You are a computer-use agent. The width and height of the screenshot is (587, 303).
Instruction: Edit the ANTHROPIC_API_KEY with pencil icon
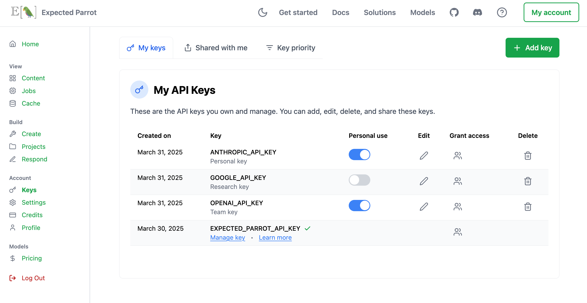point(424,156)
